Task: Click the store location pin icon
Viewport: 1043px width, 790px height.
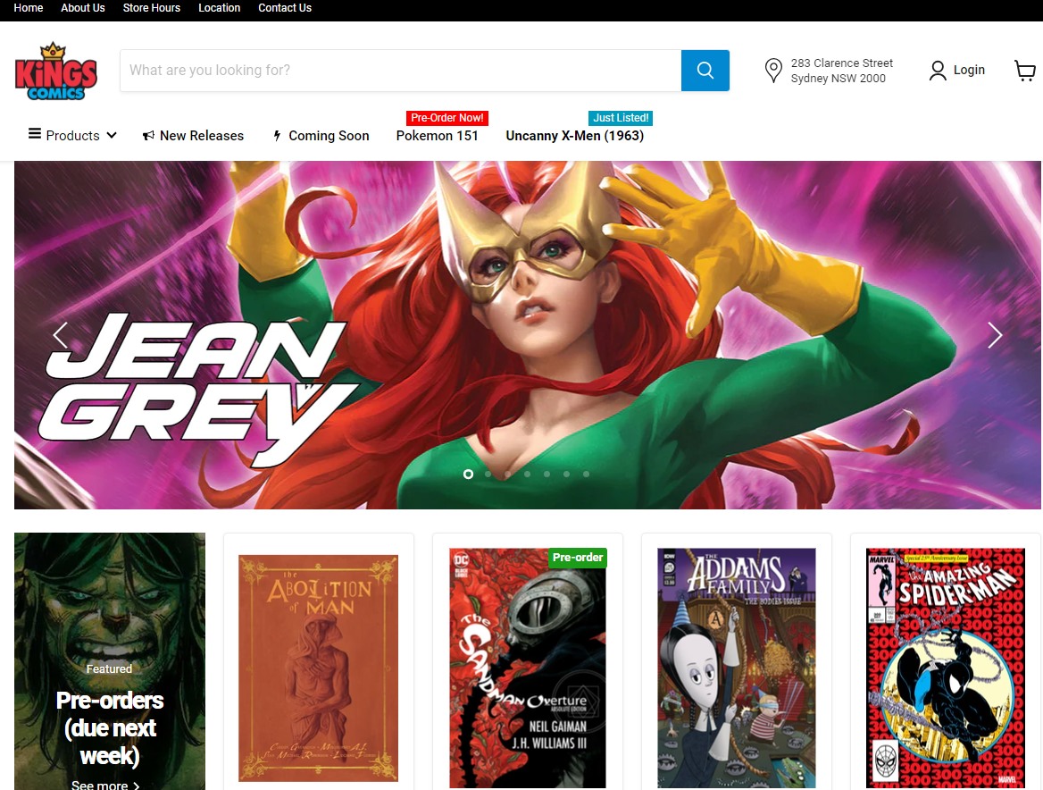Action: click(x=773, y=71)
